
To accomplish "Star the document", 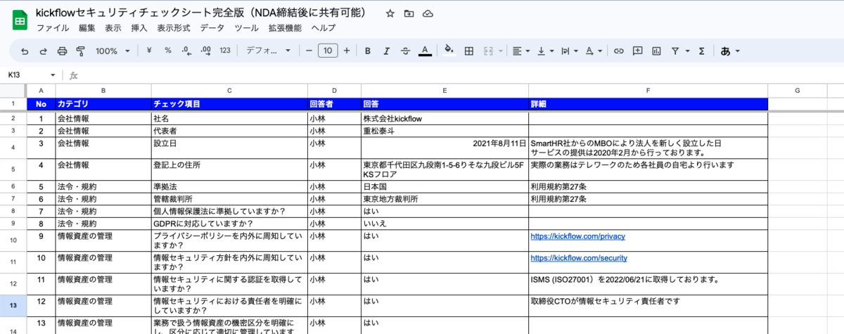I will (x=390, y=13).
